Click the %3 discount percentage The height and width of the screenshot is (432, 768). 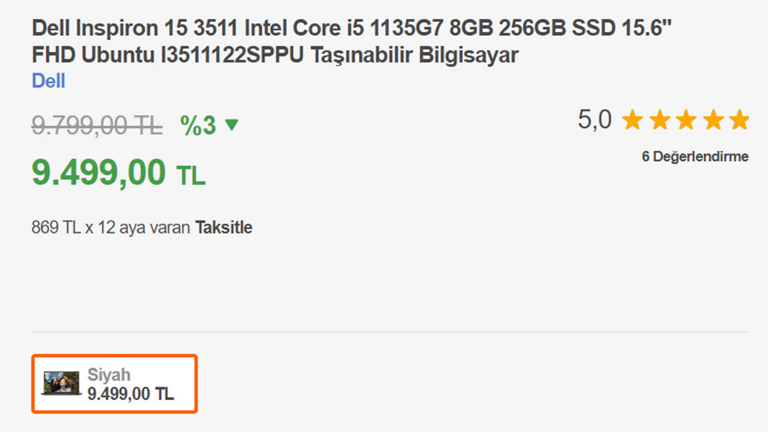(x=198, y=125)
